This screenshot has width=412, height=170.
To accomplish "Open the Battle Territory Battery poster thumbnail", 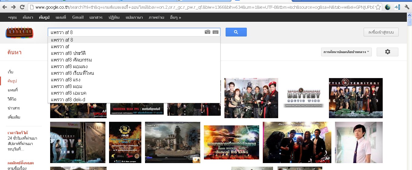I will click(x=356, y=98).
